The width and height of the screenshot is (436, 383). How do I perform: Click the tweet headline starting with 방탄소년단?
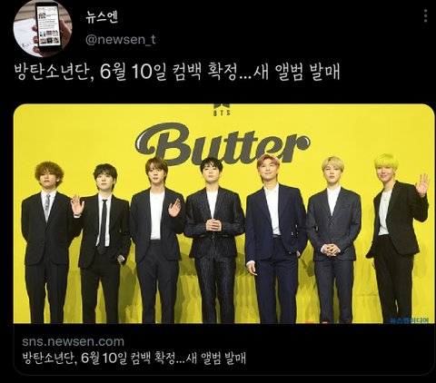coord(177,72)
